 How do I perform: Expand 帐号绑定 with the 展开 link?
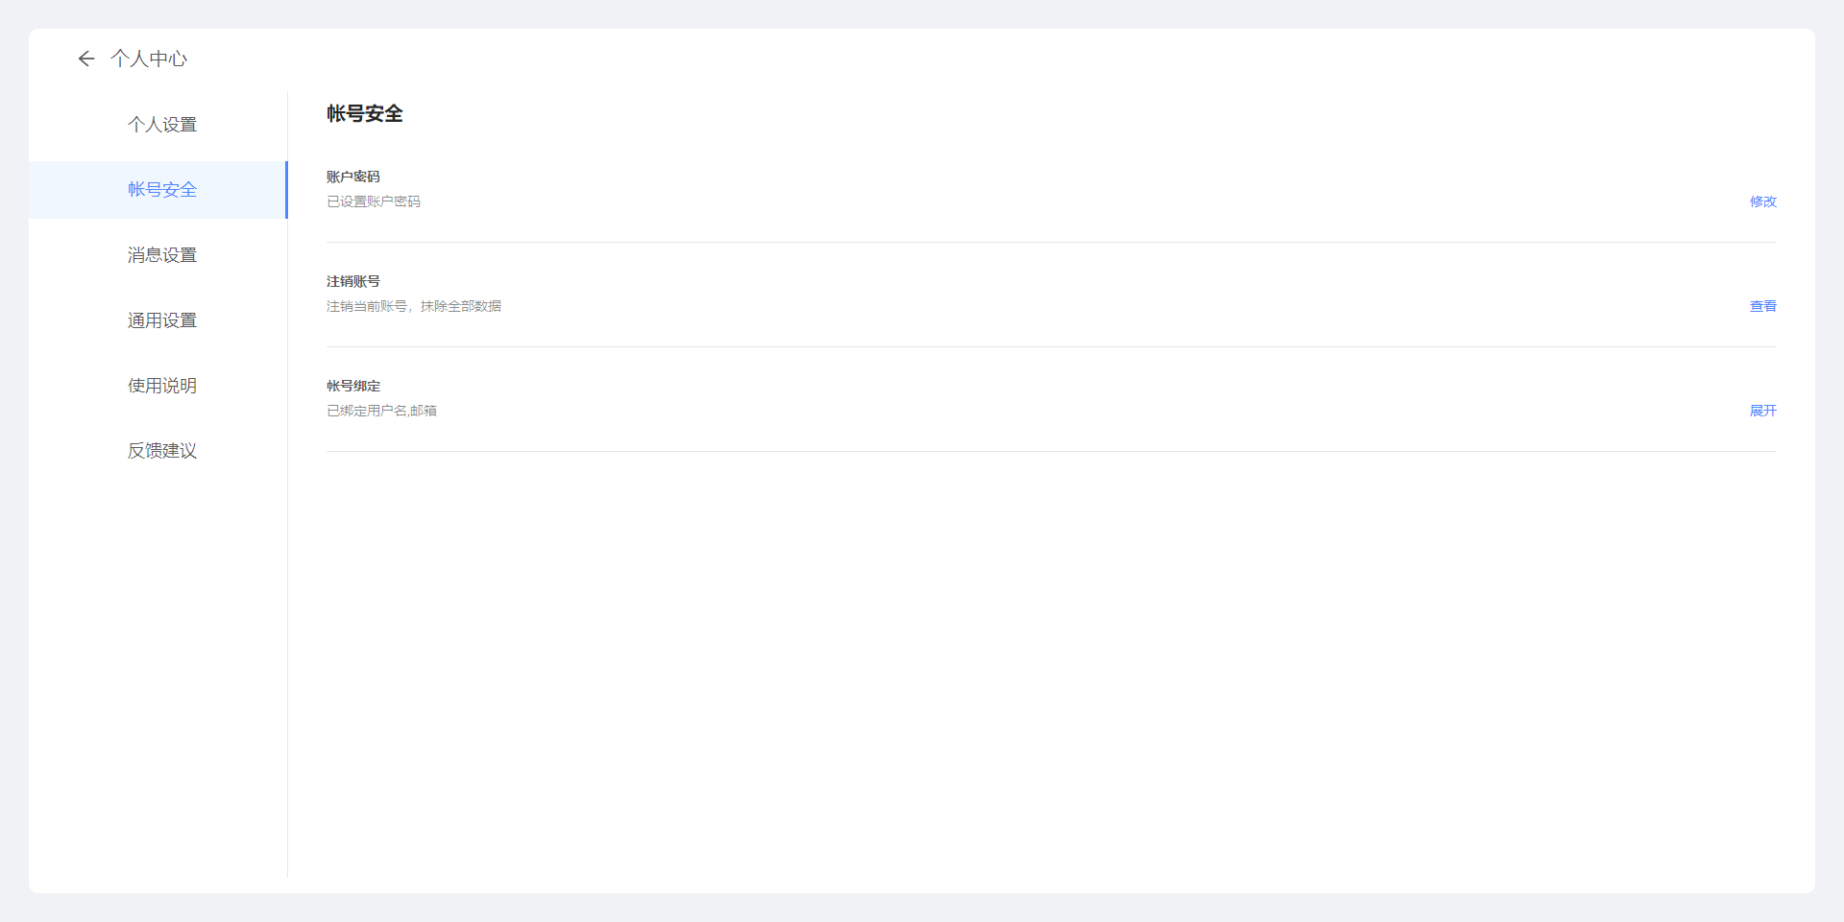point(1762,411)
